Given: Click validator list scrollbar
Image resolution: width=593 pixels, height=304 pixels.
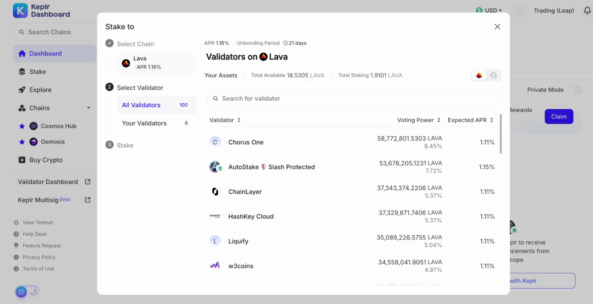Looking at the screenshot, I should point(501,134).
